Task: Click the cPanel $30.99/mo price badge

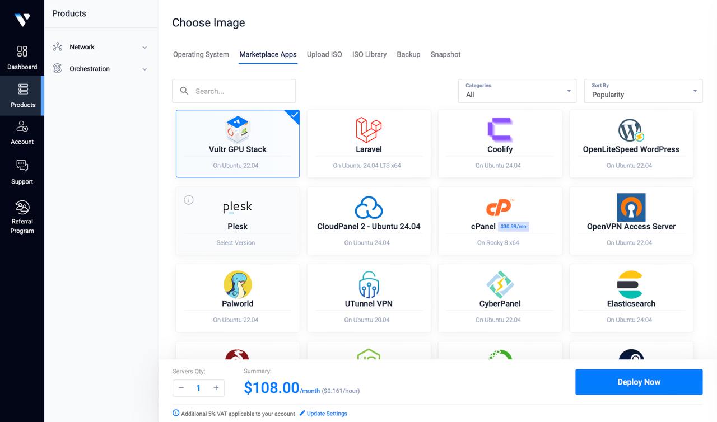Action: pos(514,227)
